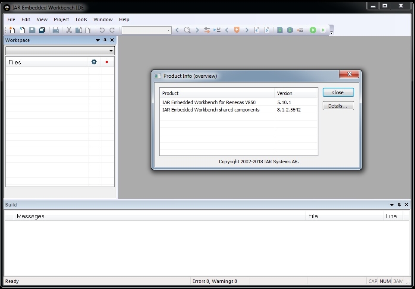The image size is (415, 289).
Task: Close the Build panel
Action: click(406, 204)
